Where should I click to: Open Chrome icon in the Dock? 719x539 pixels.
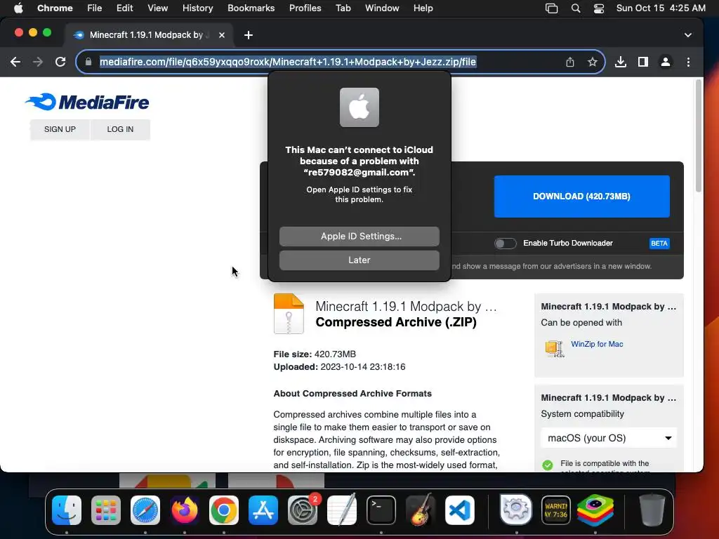point(224,510)
